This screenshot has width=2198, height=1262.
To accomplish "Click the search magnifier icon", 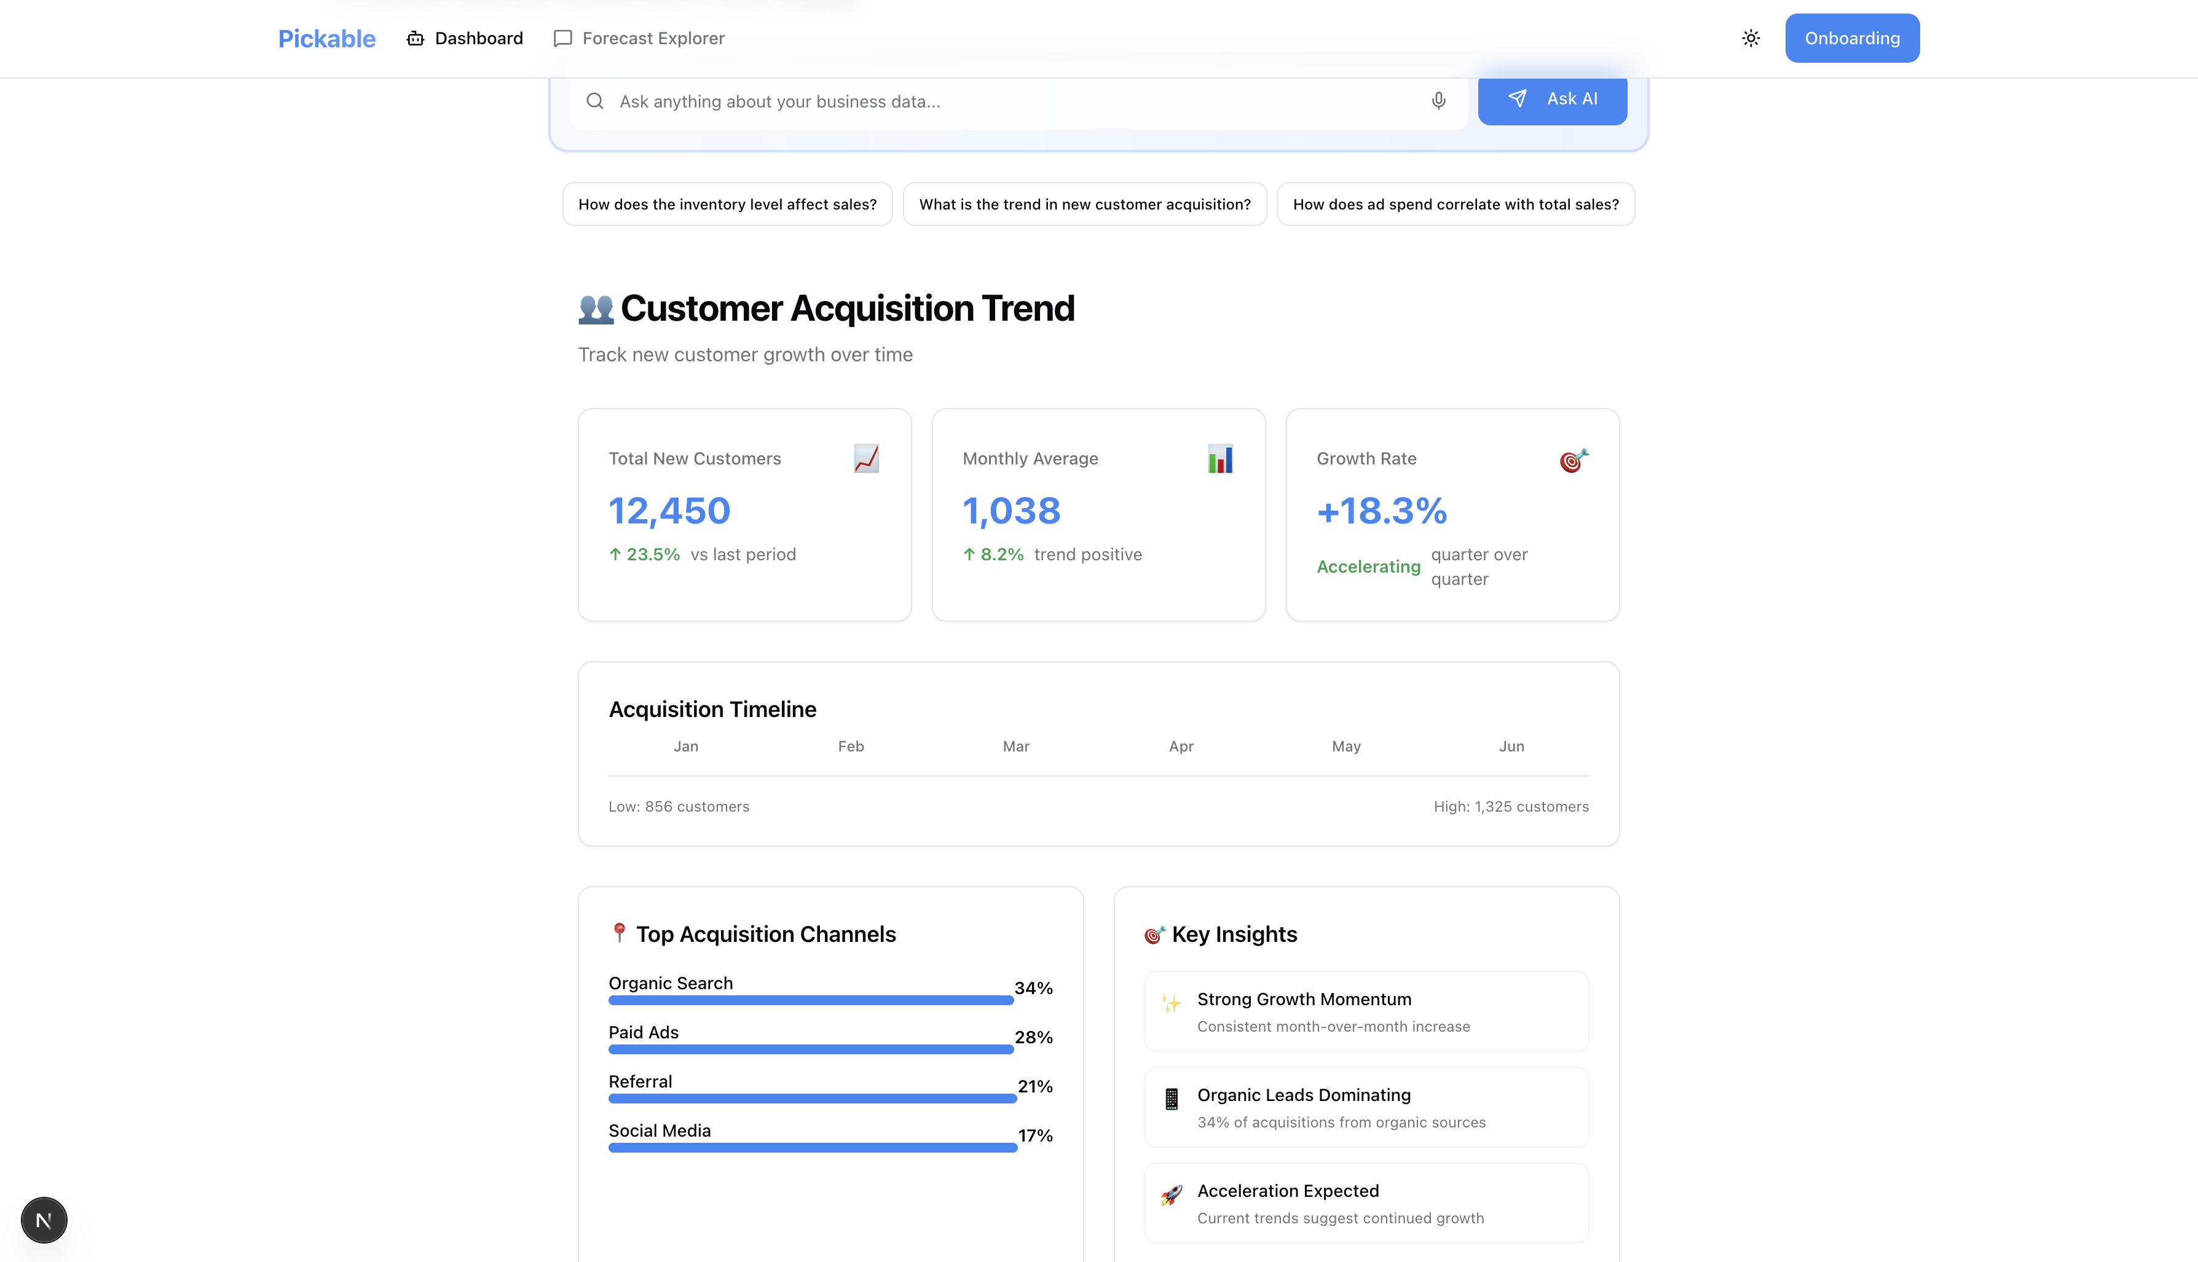I will click(x=595, y=101).
